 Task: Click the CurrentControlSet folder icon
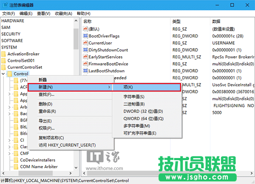[3, 67]
